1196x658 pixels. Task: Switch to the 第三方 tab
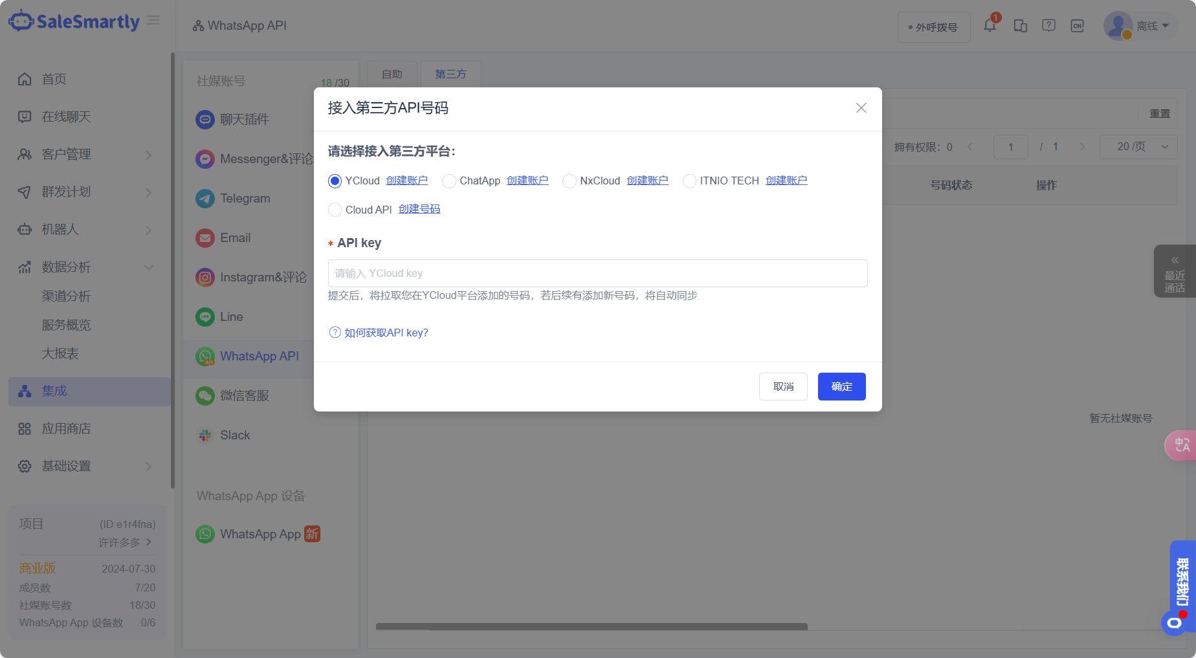click(x=450, y=74)
